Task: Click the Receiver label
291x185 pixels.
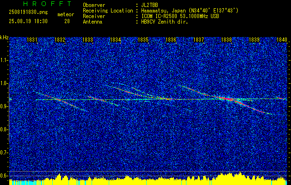Action: [94, 16]
